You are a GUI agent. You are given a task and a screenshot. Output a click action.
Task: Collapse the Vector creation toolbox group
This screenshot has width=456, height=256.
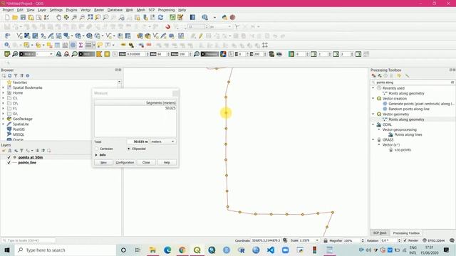tap(373, 99)
